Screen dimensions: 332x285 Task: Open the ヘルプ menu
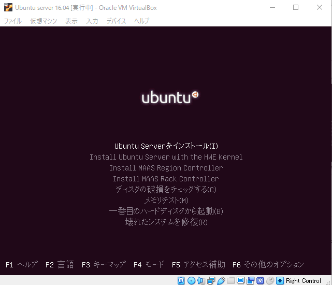point(141,21)
